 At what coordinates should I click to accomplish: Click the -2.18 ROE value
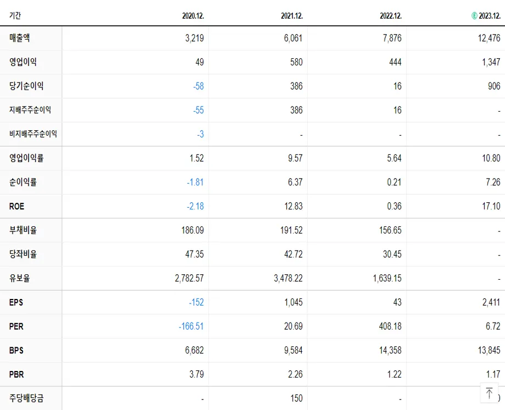point(195,206)
